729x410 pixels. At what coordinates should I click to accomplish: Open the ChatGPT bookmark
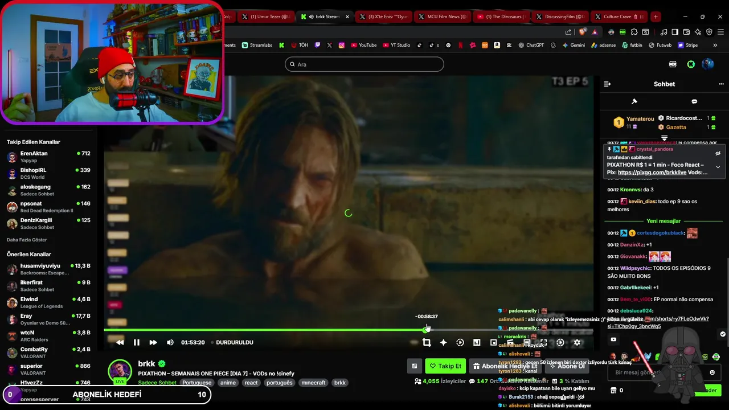tap(531, 45)
